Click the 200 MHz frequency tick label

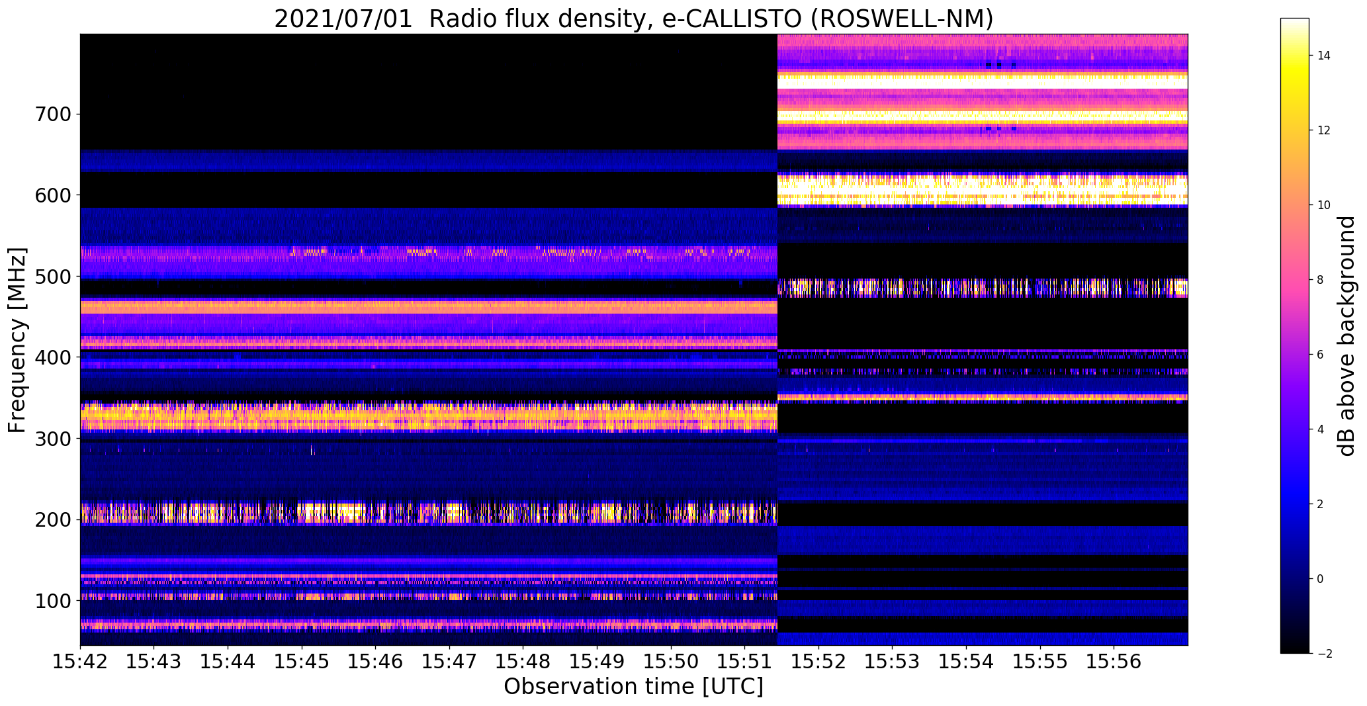click(52, 519)
